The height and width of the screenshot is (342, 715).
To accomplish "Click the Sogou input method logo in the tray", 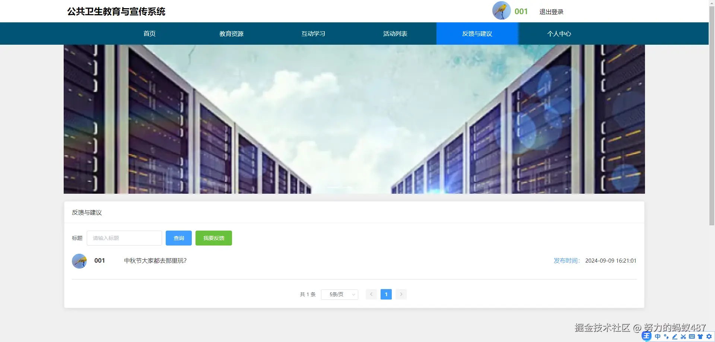I will pyautogui.click(x=646, y=336).
